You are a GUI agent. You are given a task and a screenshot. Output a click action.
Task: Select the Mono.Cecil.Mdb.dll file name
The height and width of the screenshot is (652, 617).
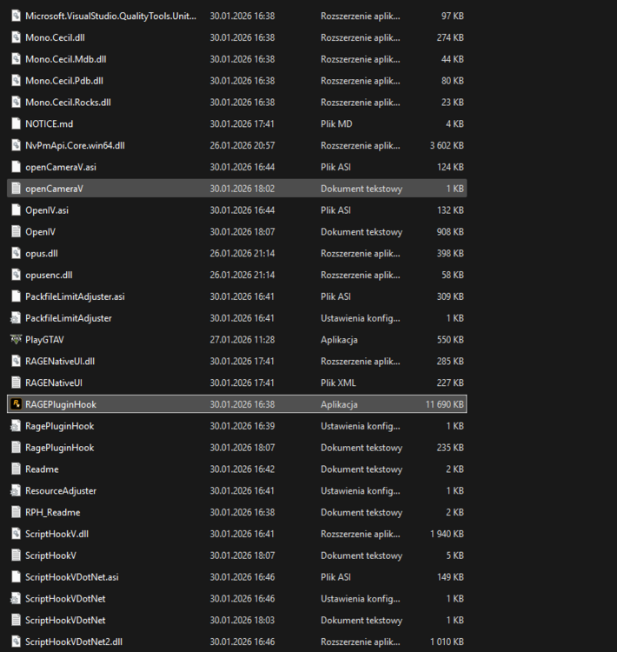click(x=66, y=59)
